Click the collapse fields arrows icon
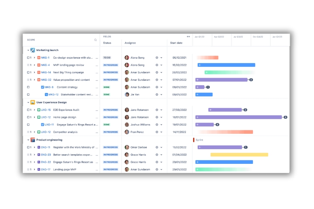 pos(188,37)
